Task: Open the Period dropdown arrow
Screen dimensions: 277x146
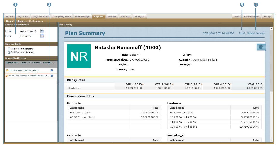Action: [42, 31]
